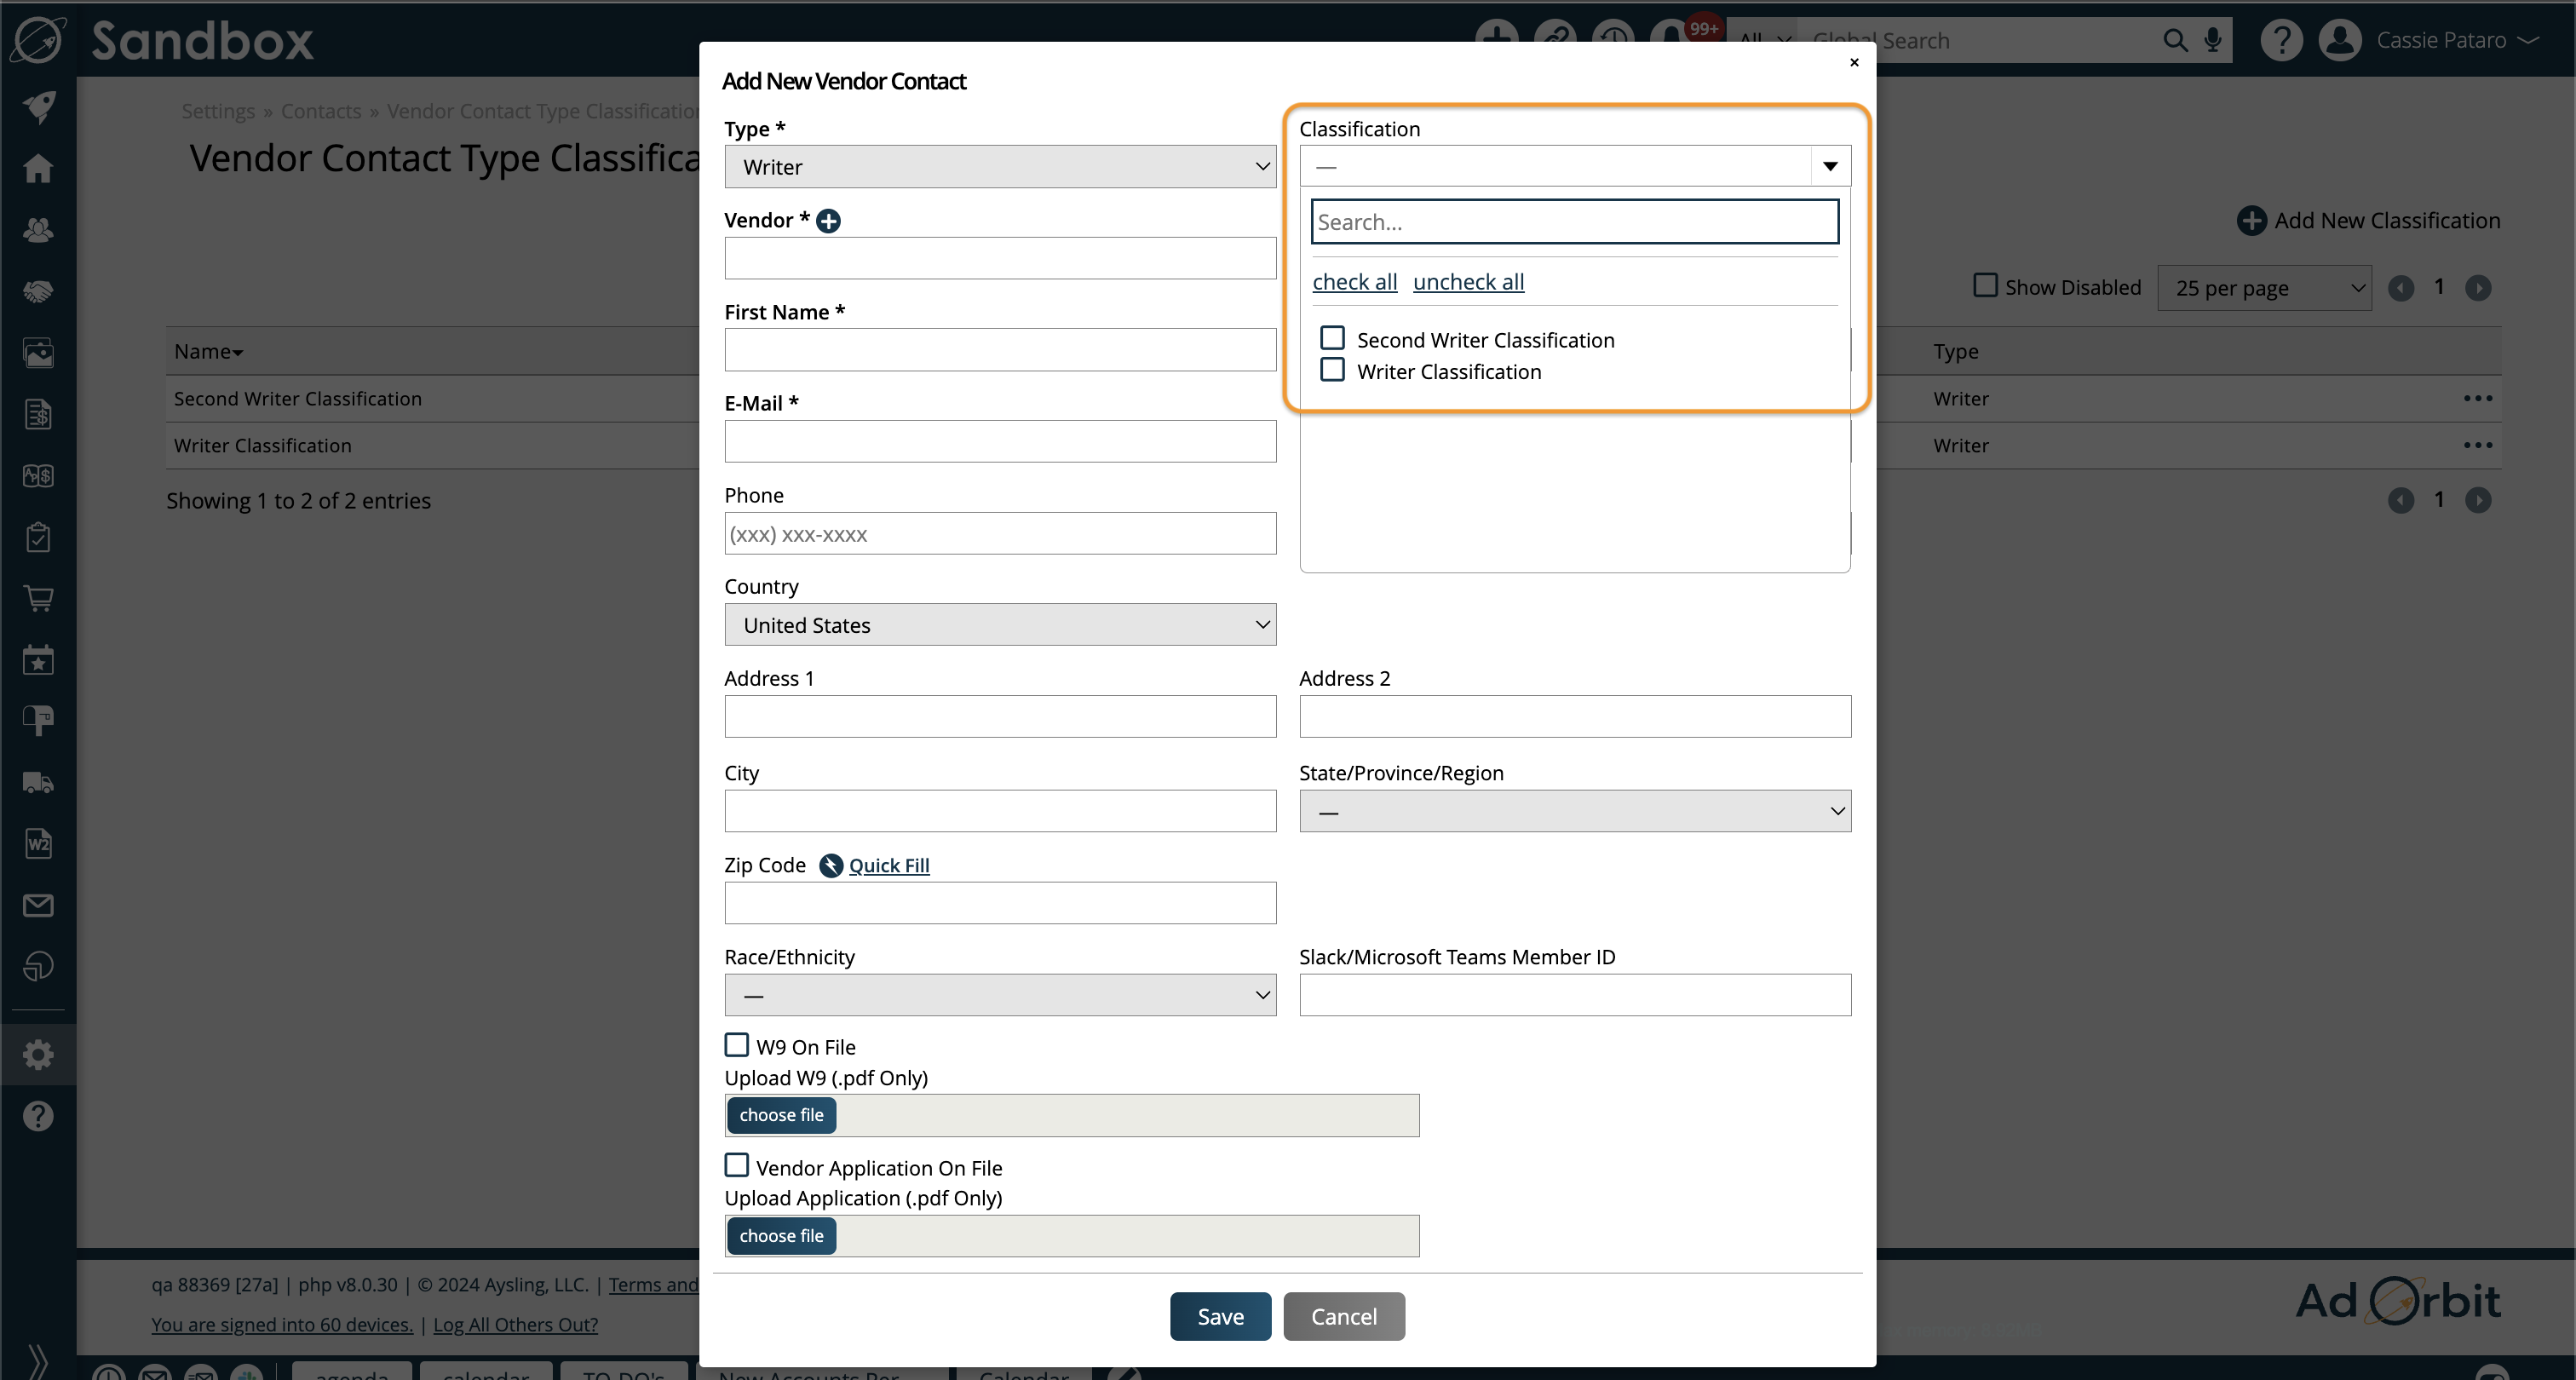Open the shopping cart section
Viewport: 2576px width, 1380px height.
click(38, 599)
